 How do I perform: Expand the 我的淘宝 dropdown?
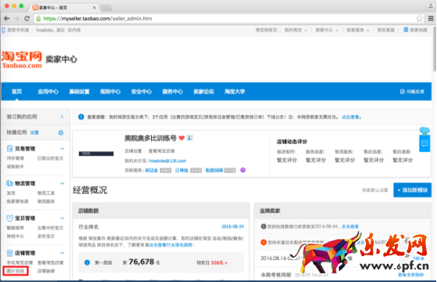pyautogui.click(x=295, y=30)
